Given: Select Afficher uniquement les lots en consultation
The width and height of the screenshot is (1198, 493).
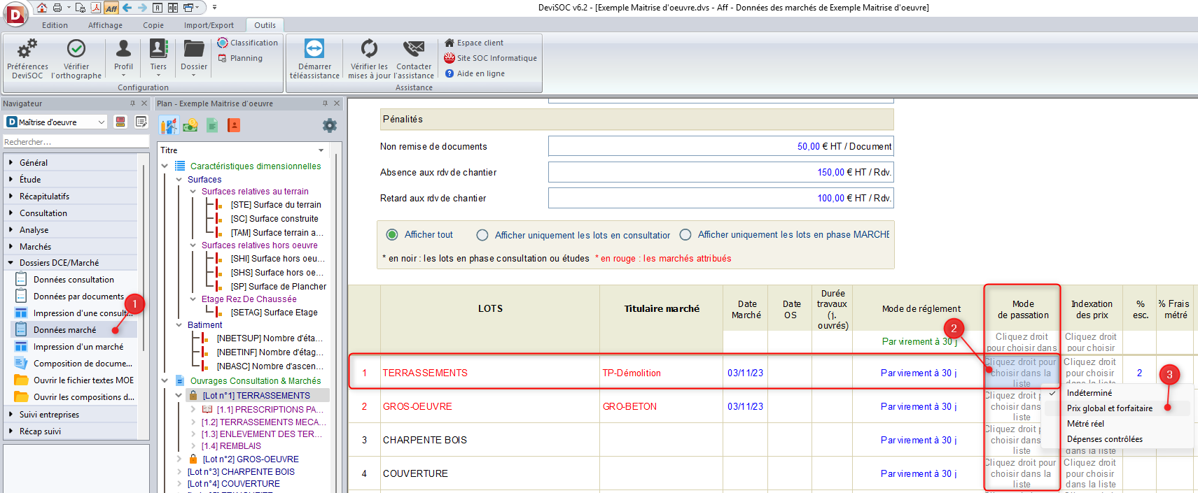Looking at the screenshot, I should pyautogui.click(x=482, y=235).
